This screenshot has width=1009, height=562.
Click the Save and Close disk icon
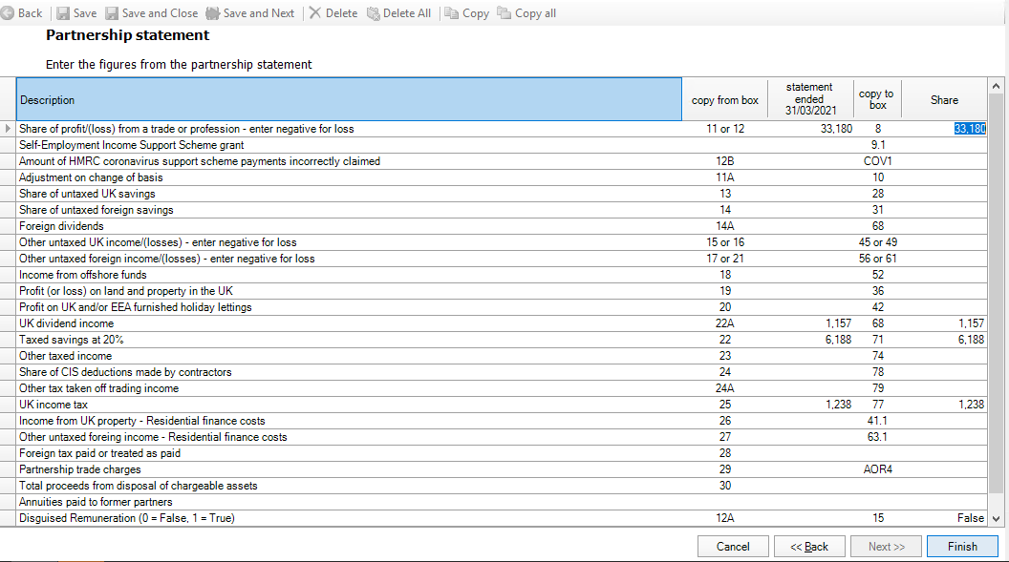(112, 12)
